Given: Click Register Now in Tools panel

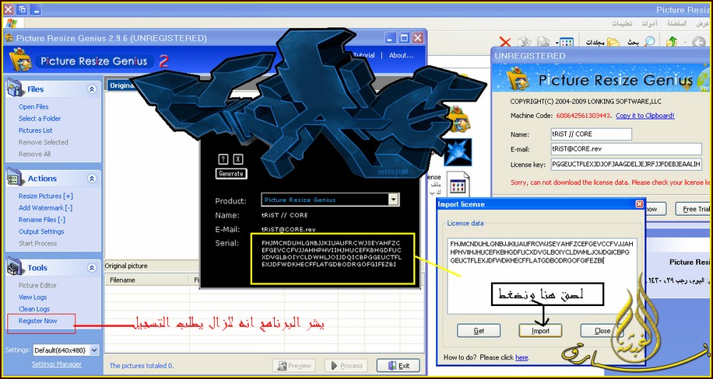Looking at the screenshot, I should 37,321.
